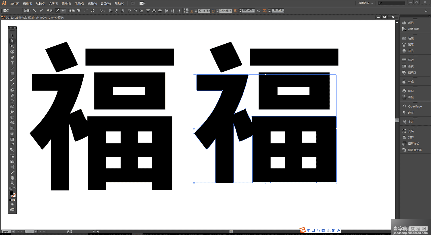Select the Paintbrush tool
The height and width of the screenshot is (235, 431).
coord(12,79)
